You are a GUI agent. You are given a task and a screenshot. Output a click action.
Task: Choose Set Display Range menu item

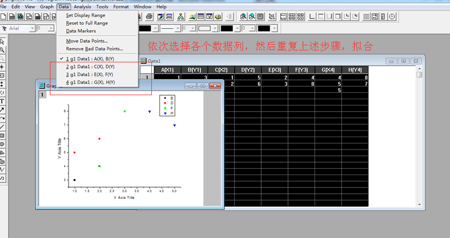click(85, 15)
